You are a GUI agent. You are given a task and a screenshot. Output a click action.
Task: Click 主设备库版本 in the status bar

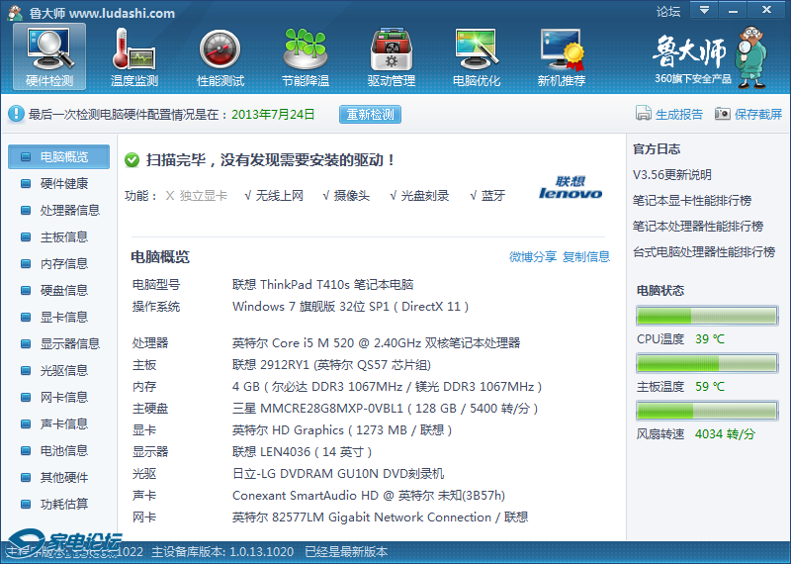(222, 551)
